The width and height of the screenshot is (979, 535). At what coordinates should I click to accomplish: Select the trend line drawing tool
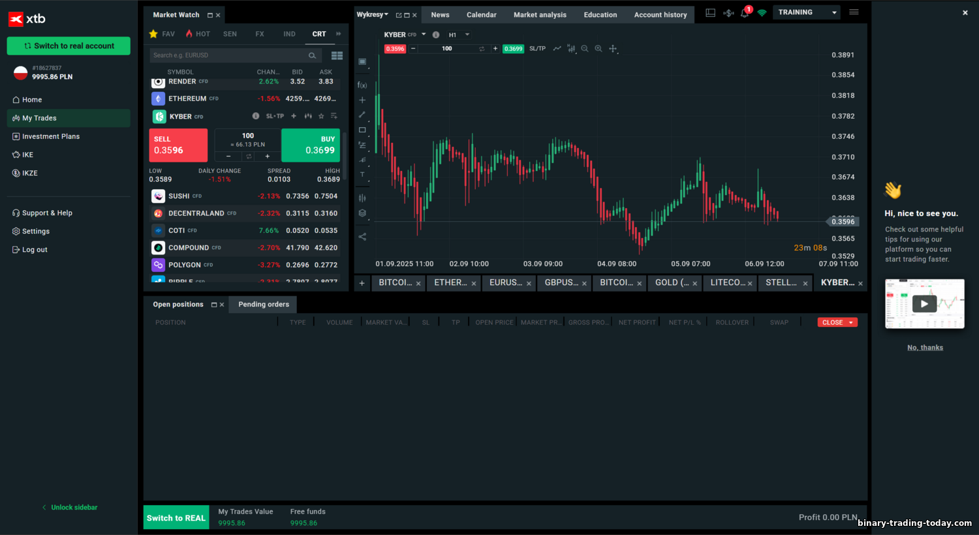[x=362, y=115]
